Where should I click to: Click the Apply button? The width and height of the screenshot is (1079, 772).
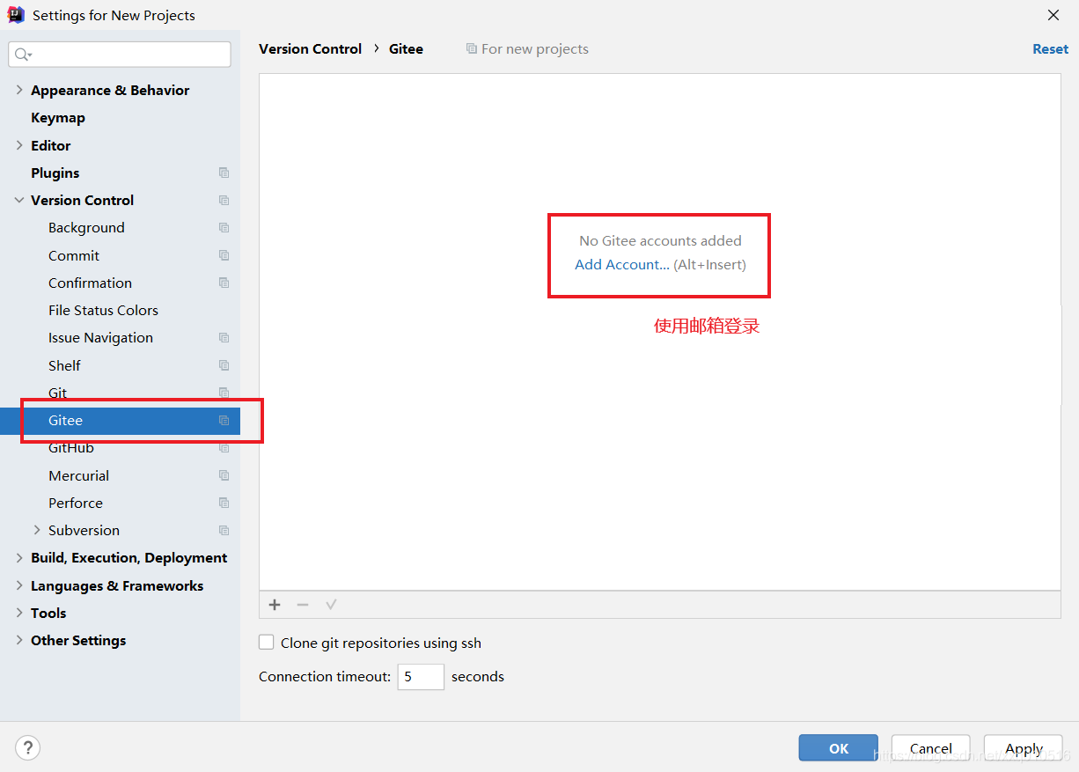point(1024,748)
